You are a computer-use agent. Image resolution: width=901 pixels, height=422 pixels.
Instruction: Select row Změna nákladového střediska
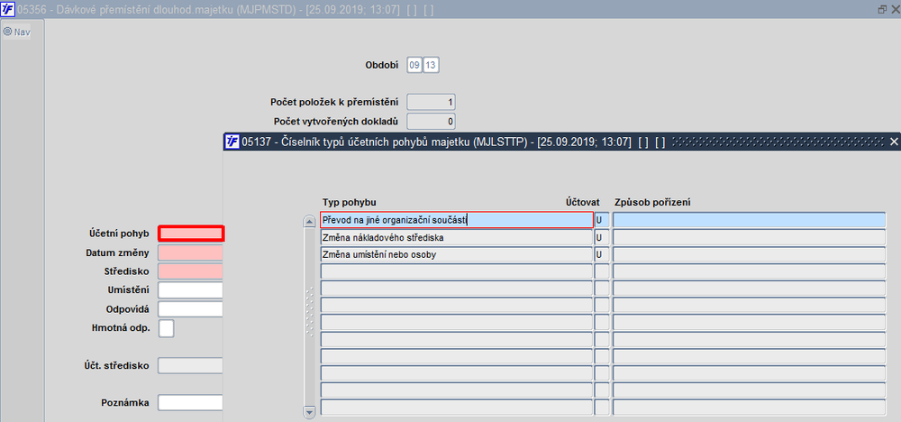pos(456,237)
